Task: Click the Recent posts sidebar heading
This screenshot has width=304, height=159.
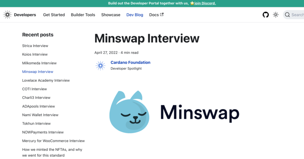Action: point(38,35)
